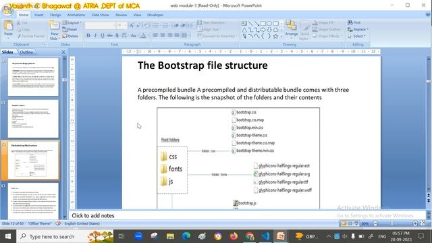Click the Format Painter brush icon
This screenshot has height=243, width=432.
click(20, 36)
